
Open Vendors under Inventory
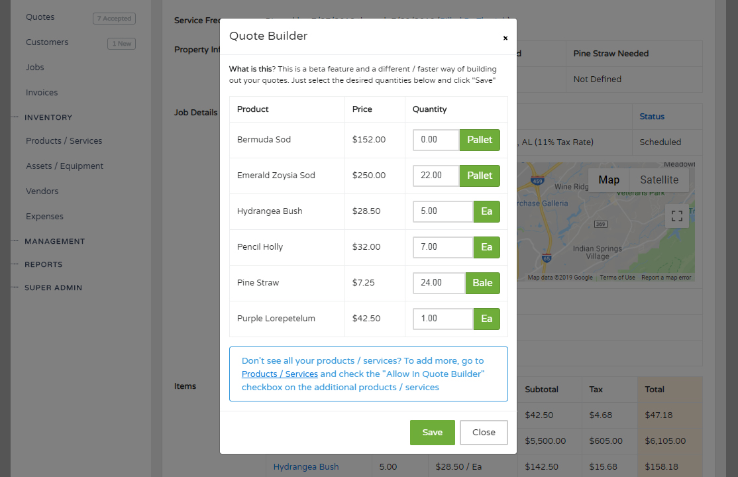click(42, 191)
